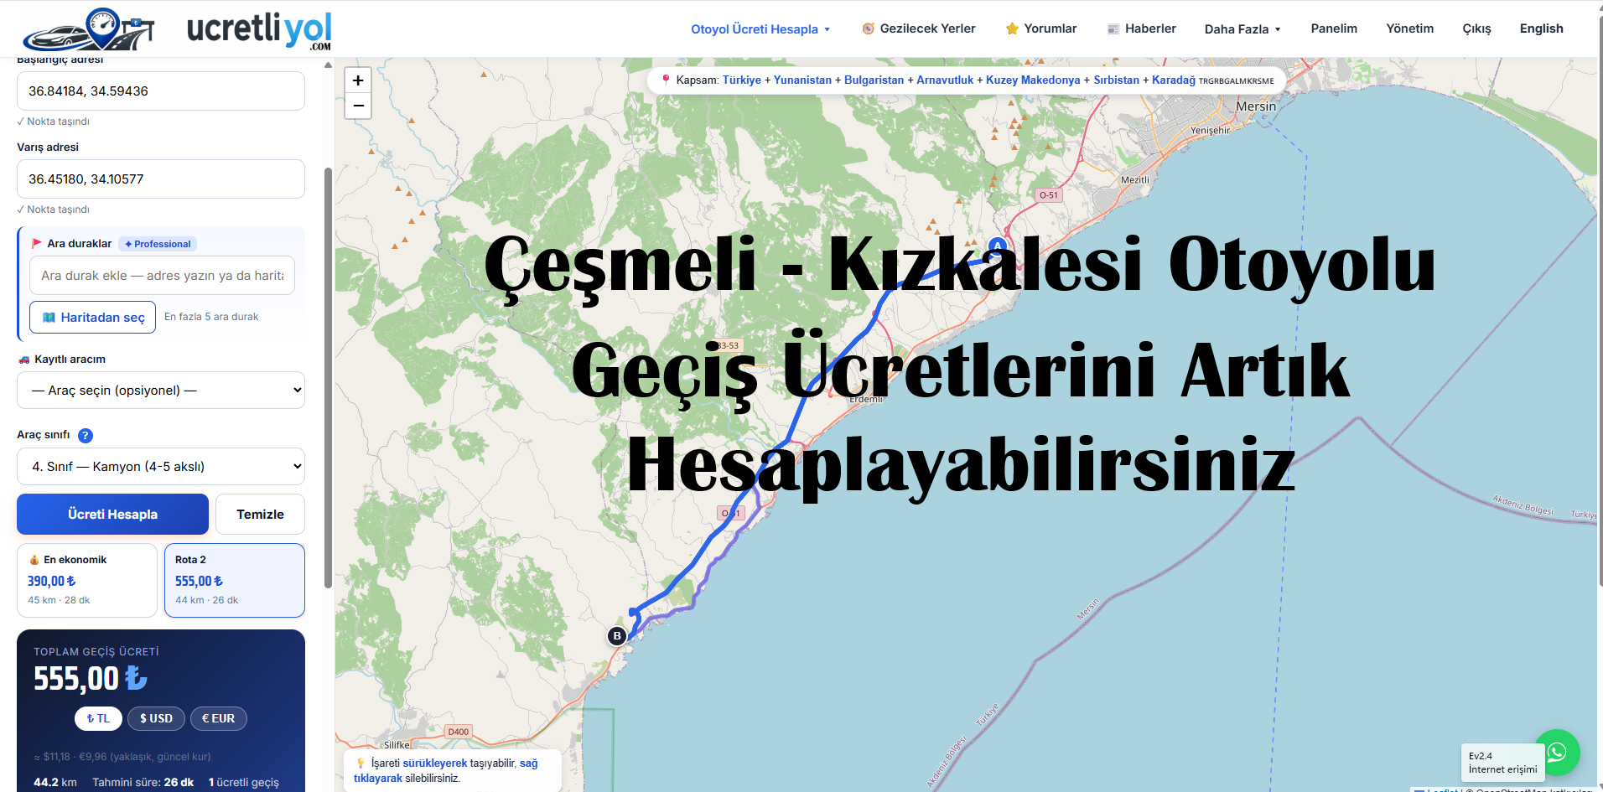
Task: Open WhatsApp chat bubble
Action: coord(1557,752)
